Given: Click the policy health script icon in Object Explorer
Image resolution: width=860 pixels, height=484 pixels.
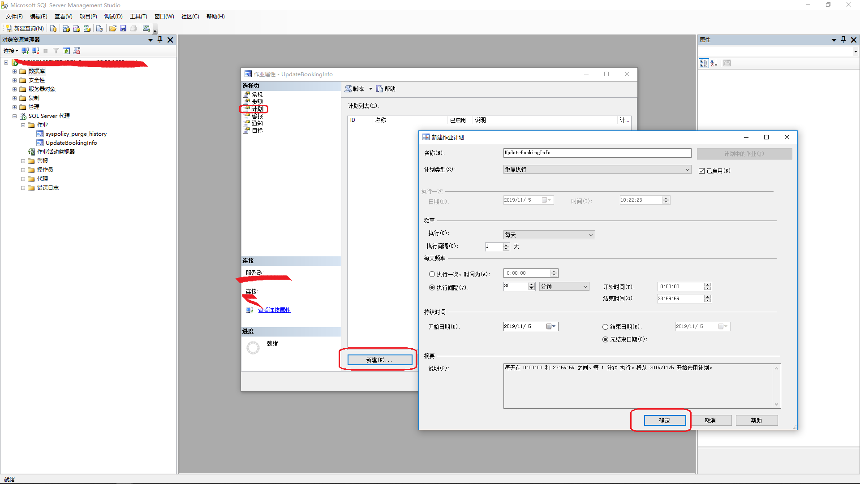Looking at the screenshot, I should (x=77, y=51).
